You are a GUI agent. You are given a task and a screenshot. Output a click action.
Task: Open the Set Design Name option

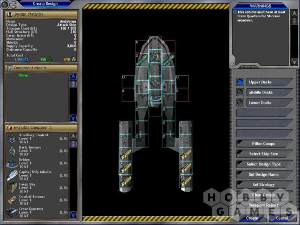pyautogui.click(x=264, y=174)
